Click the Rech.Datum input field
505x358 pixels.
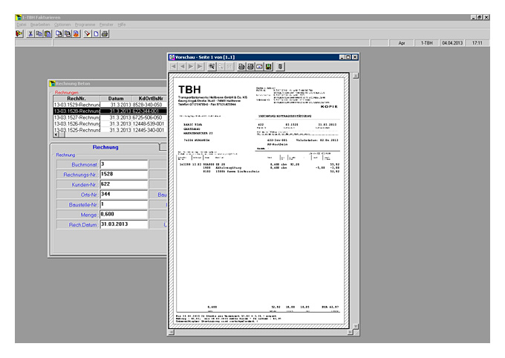click(x=124, y=224)
